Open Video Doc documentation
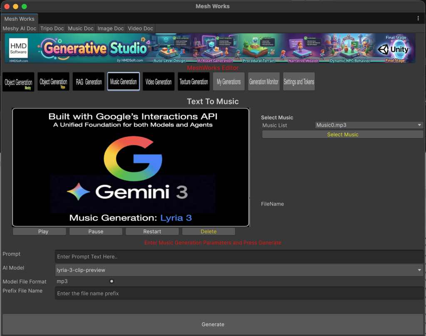Image resolution: width=426 pixels, height=336 pixels. click(141, 29)
